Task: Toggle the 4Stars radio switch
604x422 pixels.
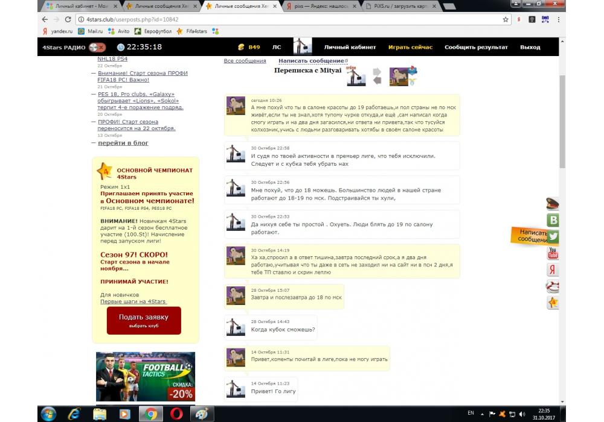Action: click(97, 47)
